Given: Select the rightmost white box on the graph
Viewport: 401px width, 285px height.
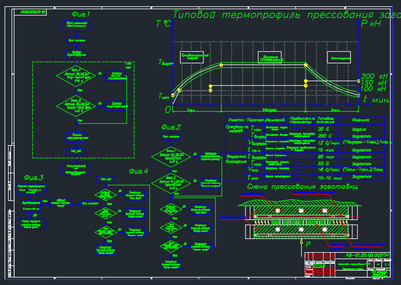Looking at the screenshot, I should point(342,57).
